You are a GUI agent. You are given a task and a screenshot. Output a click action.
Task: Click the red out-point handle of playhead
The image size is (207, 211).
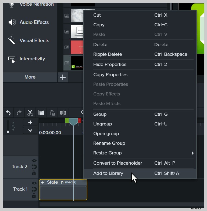[80, 120]
